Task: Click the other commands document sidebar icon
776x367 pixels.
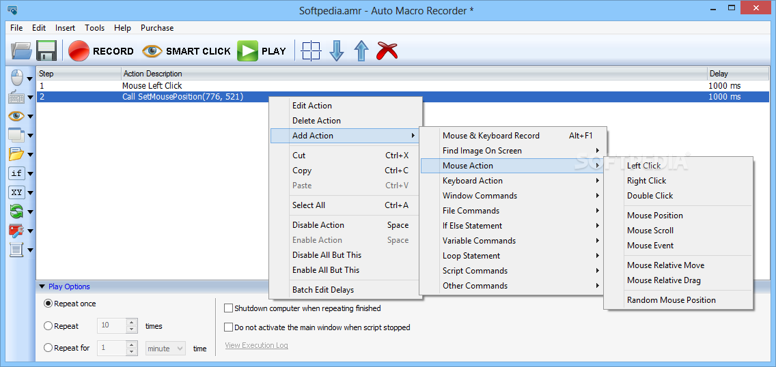Action: (16, 250)
